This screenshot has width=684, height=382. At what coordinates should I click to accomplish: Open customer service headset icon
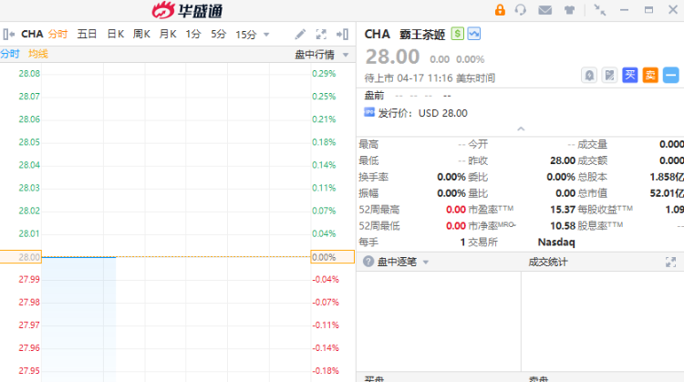coord(521,10)
